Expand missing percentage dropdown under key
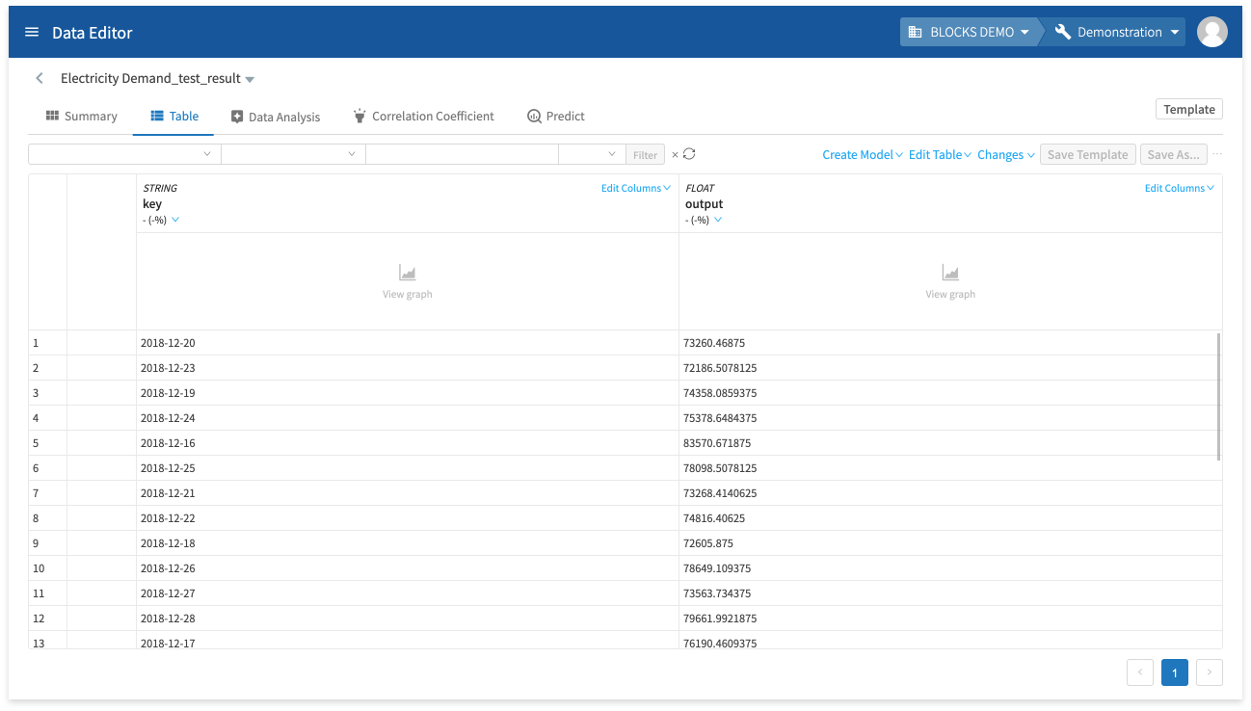Screen dimensions: 1251x711 click(175, 220)
